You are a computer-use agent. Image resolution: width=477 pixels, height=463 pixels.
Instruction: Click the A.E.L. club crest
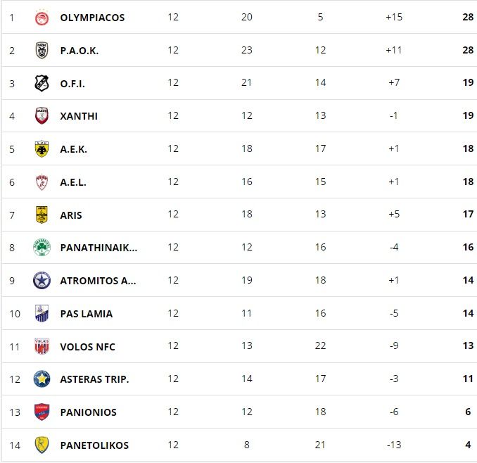[x=42, y=182]
